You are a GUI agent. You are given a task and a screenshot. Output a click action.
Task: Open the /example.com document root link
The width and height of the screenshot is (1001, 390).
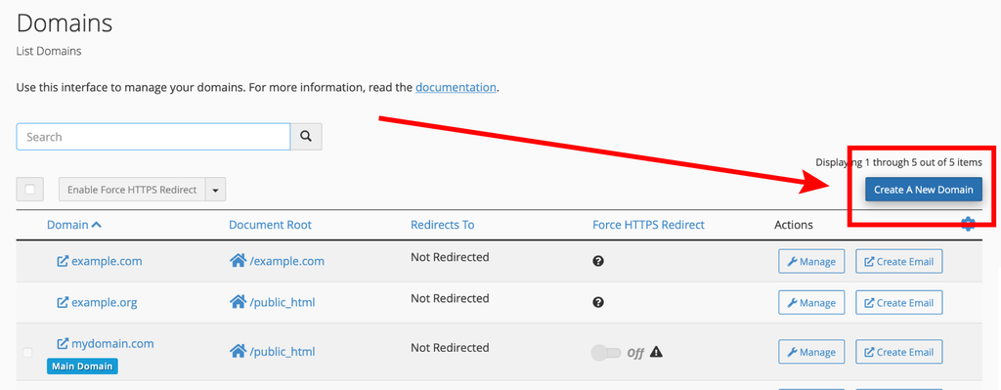pyautogui.click(x=287, y=261)
